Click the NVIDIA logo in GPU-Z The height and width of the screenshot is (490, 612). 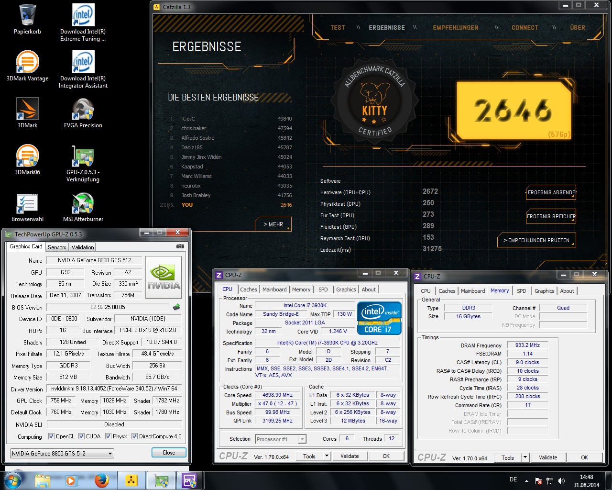(x=164, y=278)
